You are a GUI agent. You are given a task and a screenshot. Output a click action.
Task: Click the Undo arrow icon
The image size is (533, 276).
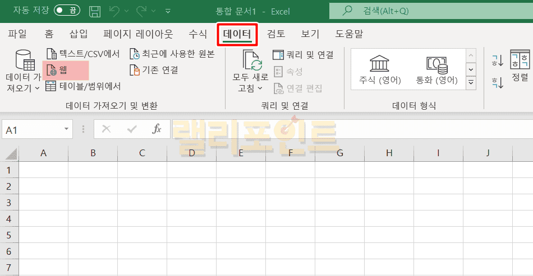click(x=114, y=11)
